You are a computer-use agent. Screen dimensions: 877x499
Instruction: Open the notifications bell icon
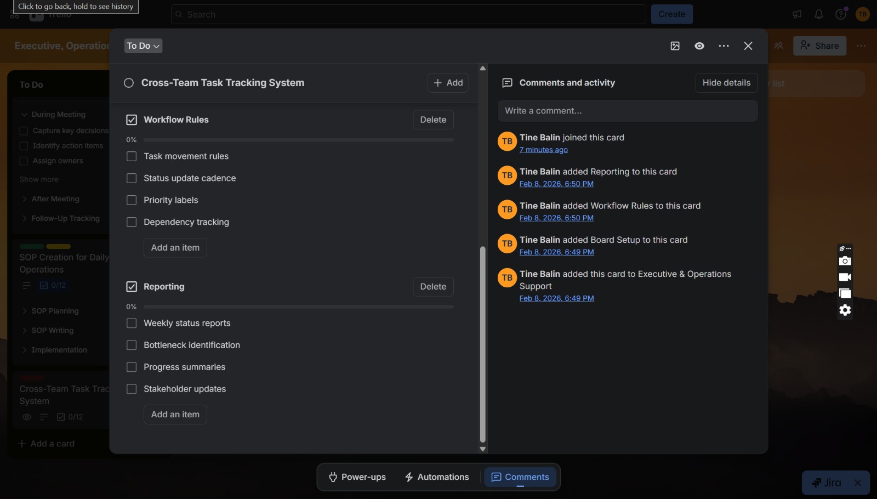pyautogui.click(x=819, y=14)
